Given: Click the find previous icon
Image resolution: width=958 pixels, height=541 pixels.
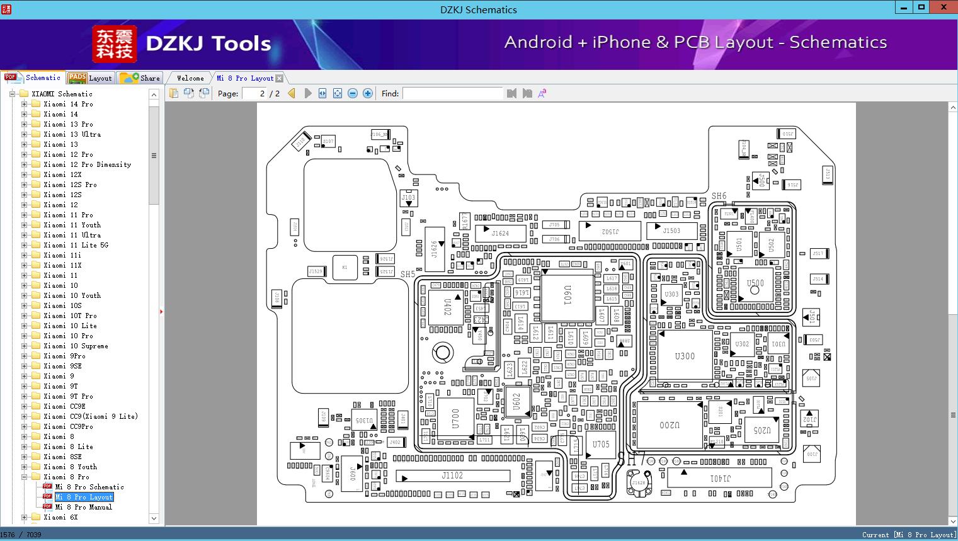Looking at the screenshot, I should click(511, 93).
